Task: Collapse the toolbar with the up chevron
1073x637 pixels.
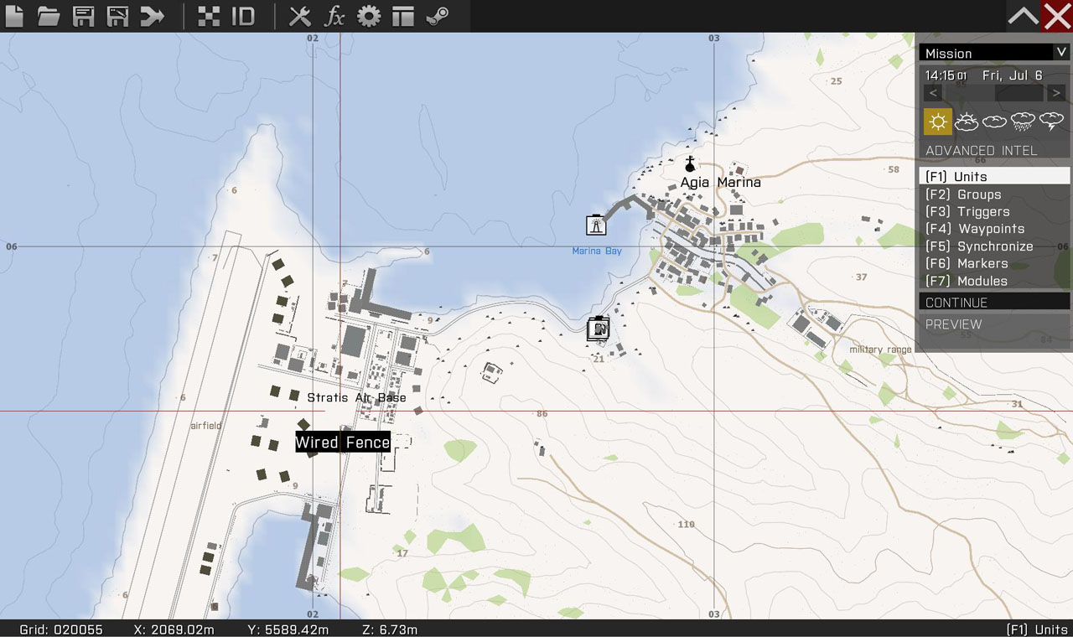Action: point(1023,16)
